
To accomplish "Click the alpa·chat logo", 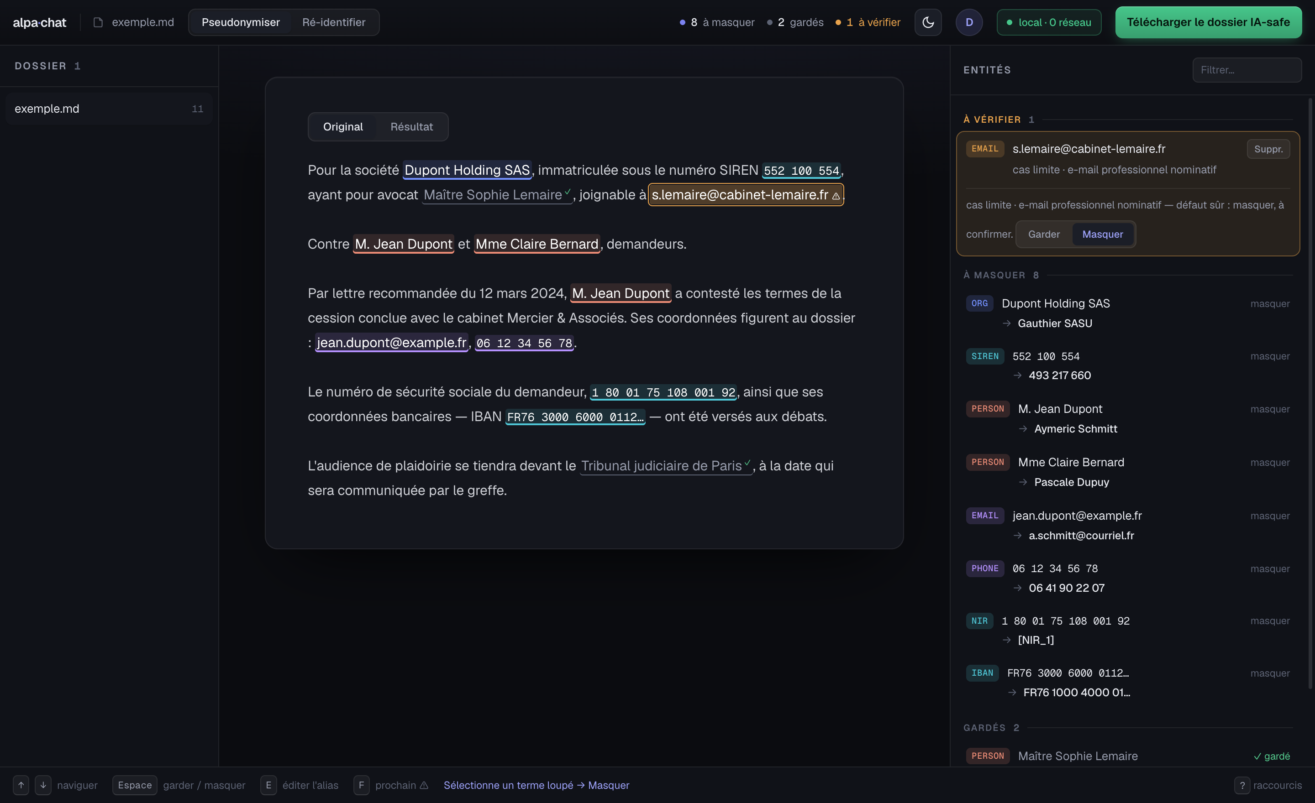I will [x=39, y=22].
